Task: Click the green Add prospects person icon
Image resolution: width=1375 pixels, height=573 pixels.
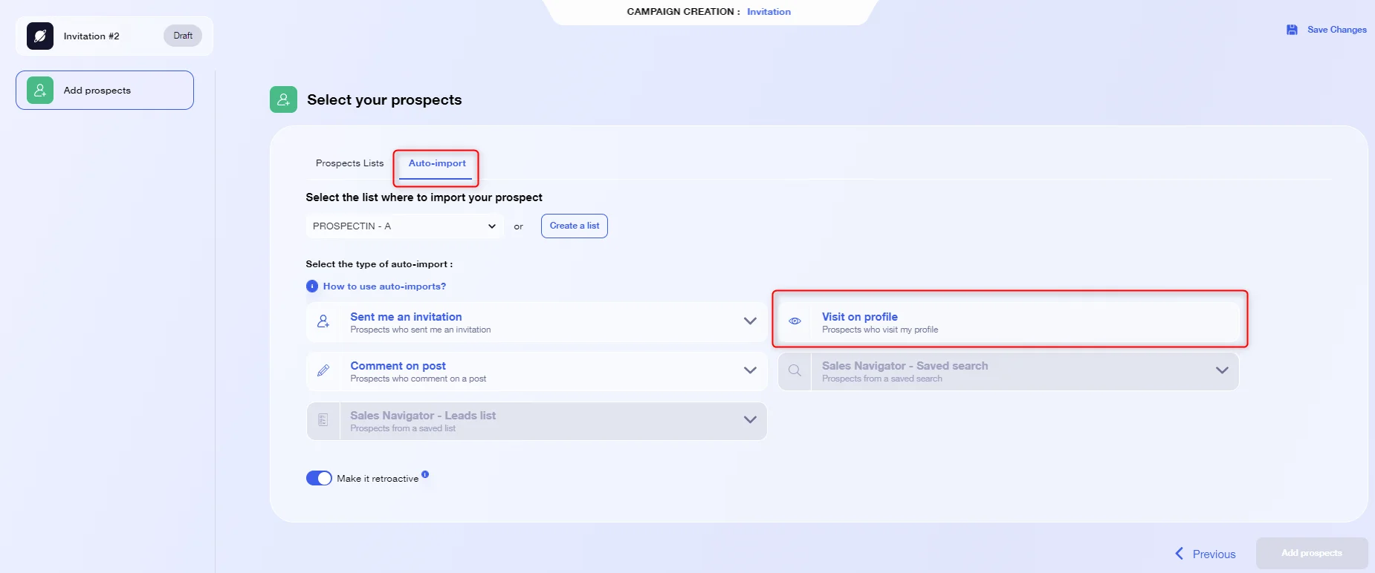Action: point(40,90)
